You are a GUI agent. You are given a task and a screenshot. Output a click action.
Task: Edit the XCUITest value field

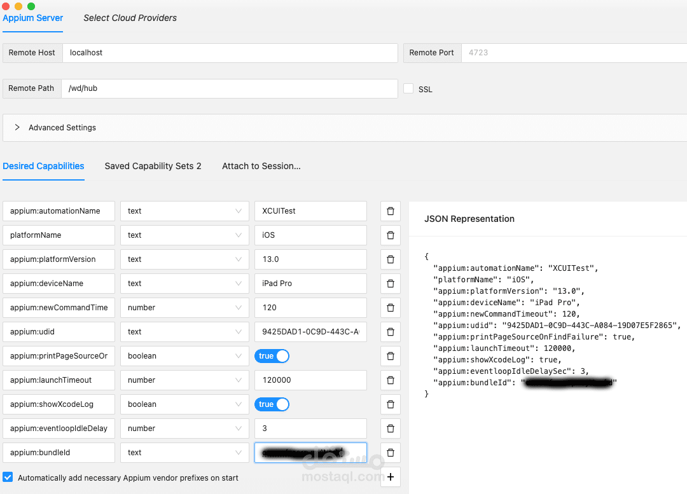pos(310,211)
